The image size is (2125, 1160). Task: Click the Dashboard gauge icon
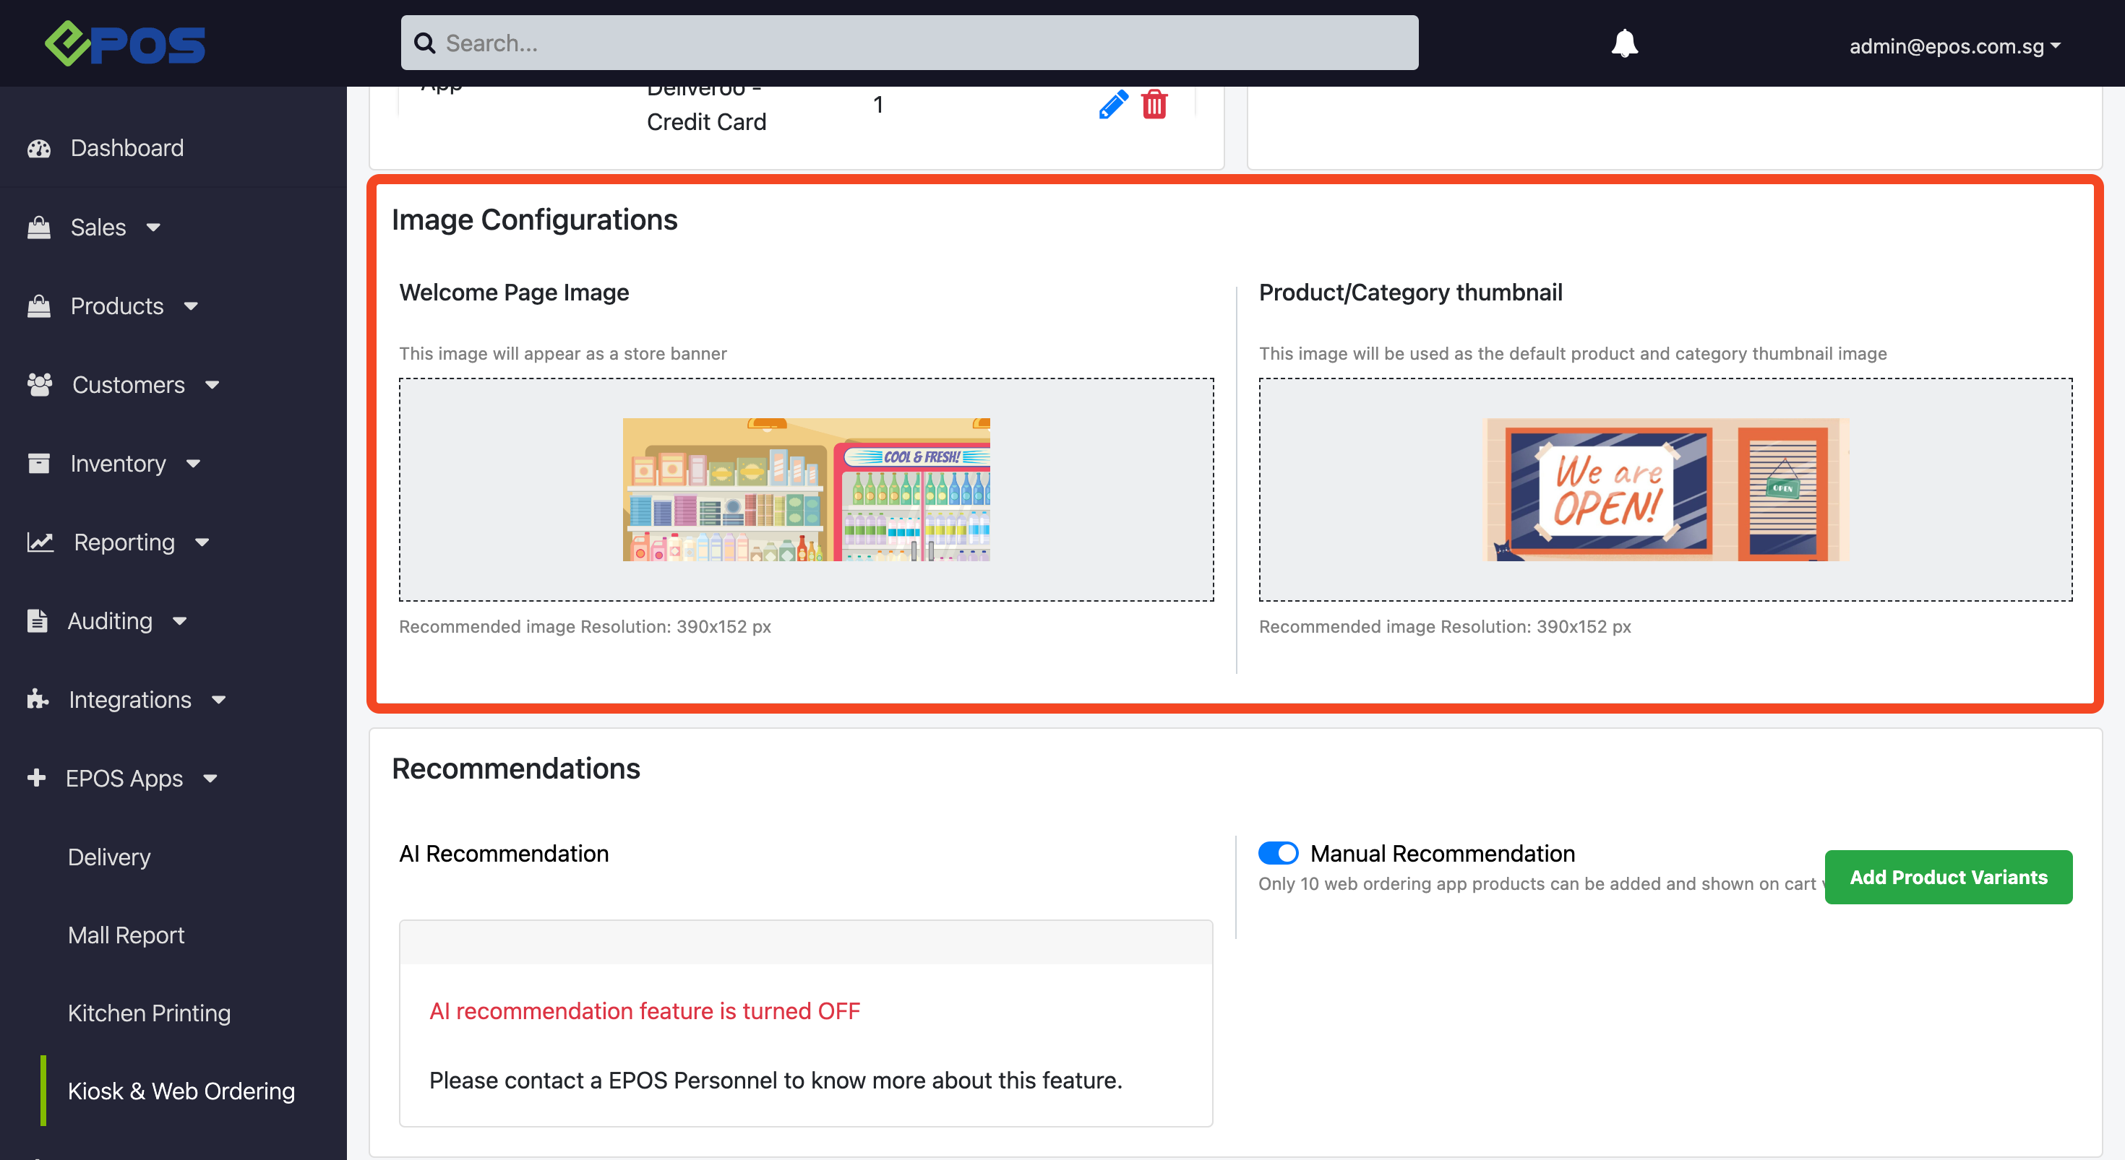point(39,148)
